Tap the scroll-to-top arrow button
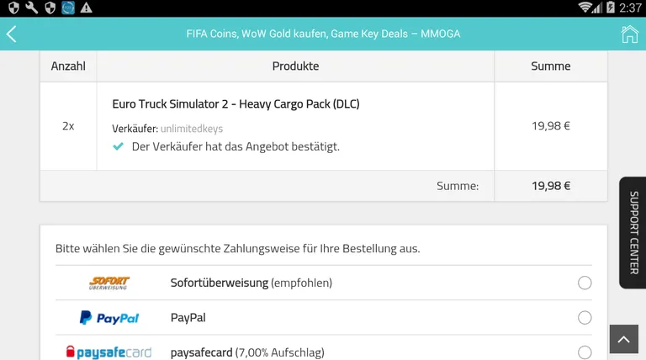The width and height of the screenshot is (646, 360). [x=623, y=340]
